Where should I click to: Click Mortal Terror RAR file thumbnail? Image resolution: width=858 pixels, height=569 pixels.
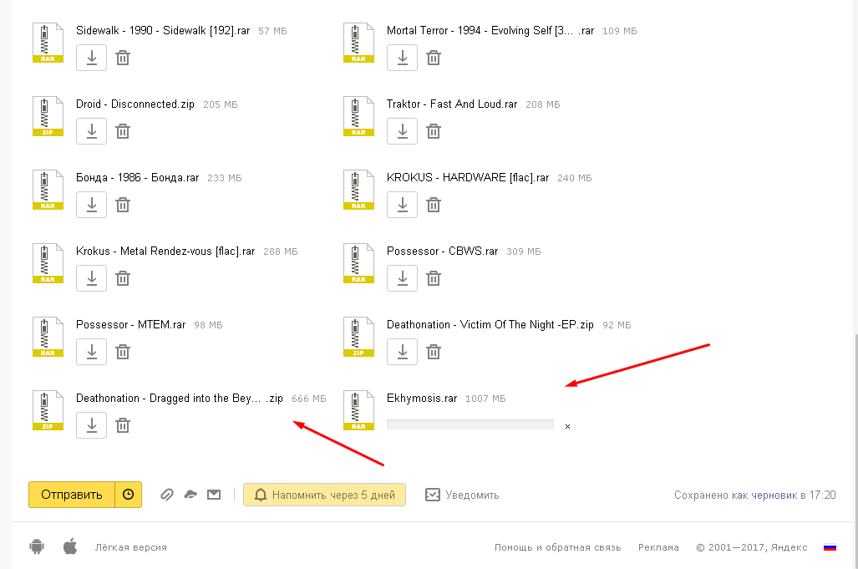point(358,43)
